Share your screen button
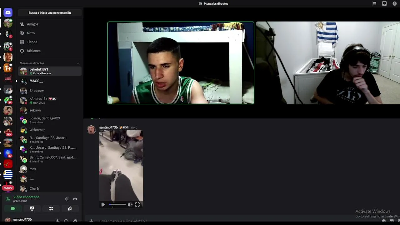 (32, 208)
